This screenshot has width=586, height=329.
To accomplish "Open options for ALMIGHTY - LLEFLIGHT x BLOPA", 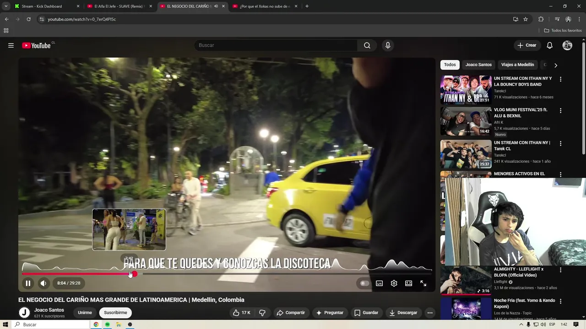I will pos(560,270).
